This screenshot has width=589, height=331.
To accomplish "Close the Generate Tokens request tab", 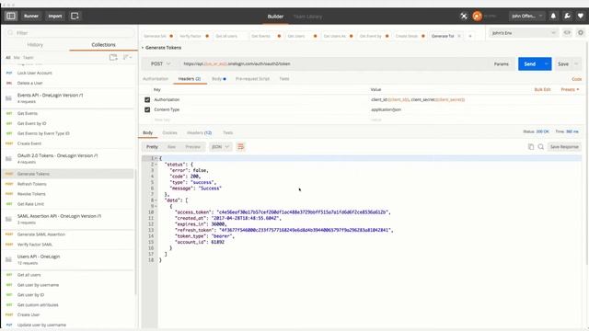I will point(459,36).
